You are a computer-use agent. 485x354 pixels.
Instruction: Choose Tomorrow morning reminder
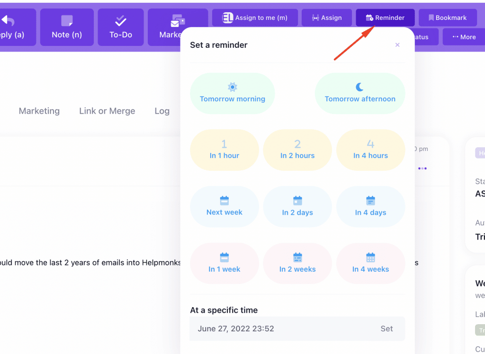[x=232, y=93]
